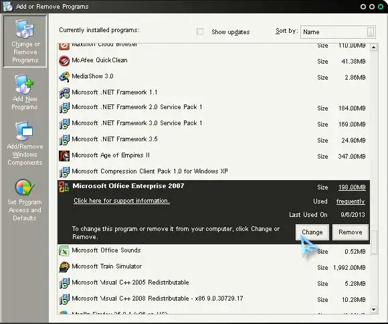This screenshot has width=388, height=324.
Task: Click the green rightmost window control circle
Action: coord(381,7)
